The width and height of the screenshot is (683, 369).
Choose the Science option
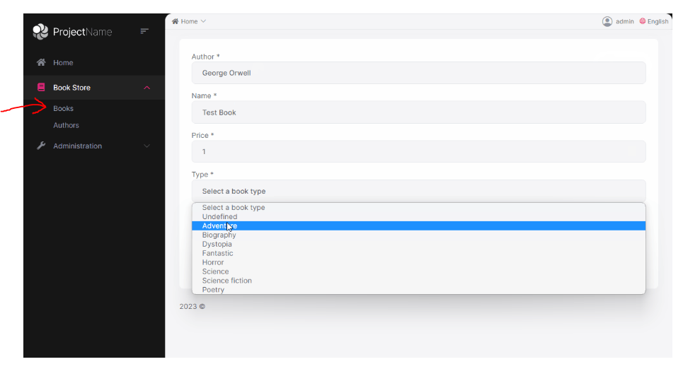418,271
